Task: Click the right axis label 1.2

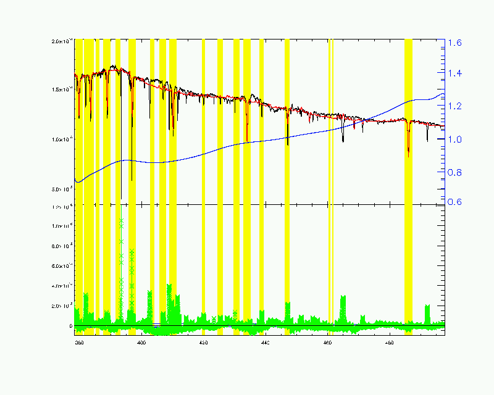Action: pyautogui.click(x=454, y=106)
